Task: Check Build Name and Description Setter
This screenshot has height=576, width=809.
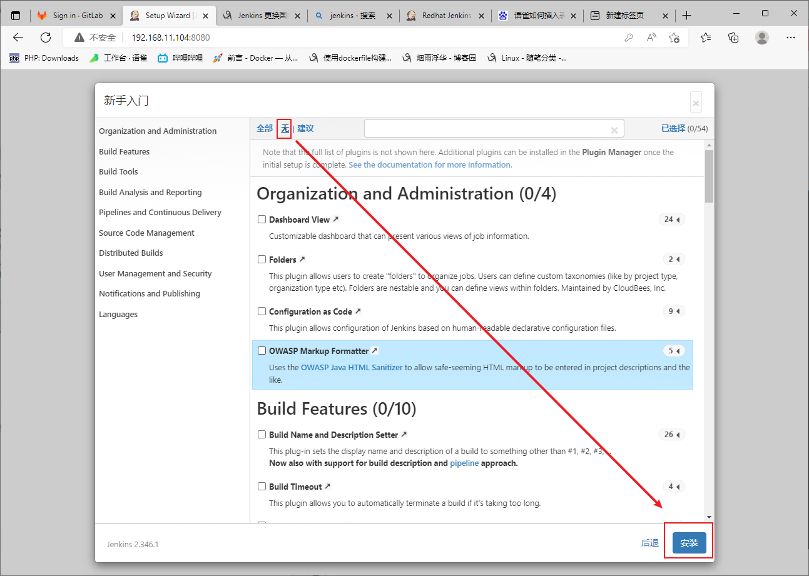Action: (262, 434)
